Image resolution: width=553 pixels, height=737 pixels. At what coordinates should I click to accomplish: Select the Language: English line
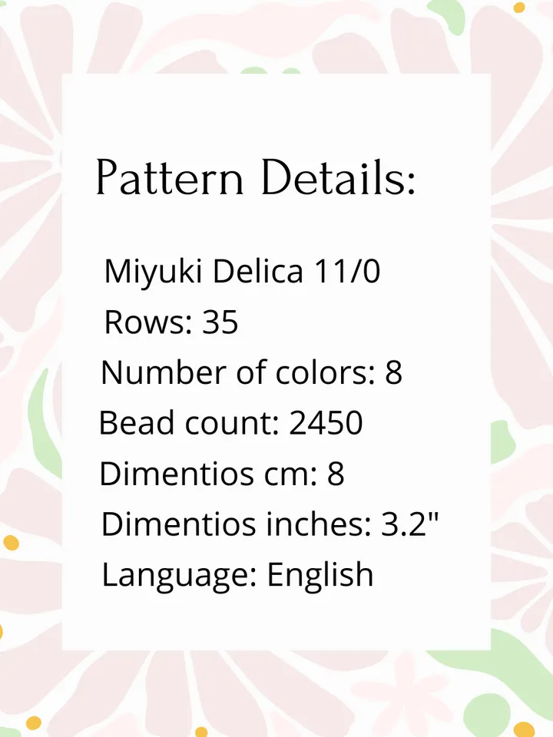[238, 575]
